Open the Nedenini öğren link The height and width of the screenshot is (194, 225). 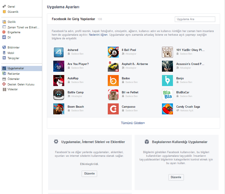tap(98, 35)
